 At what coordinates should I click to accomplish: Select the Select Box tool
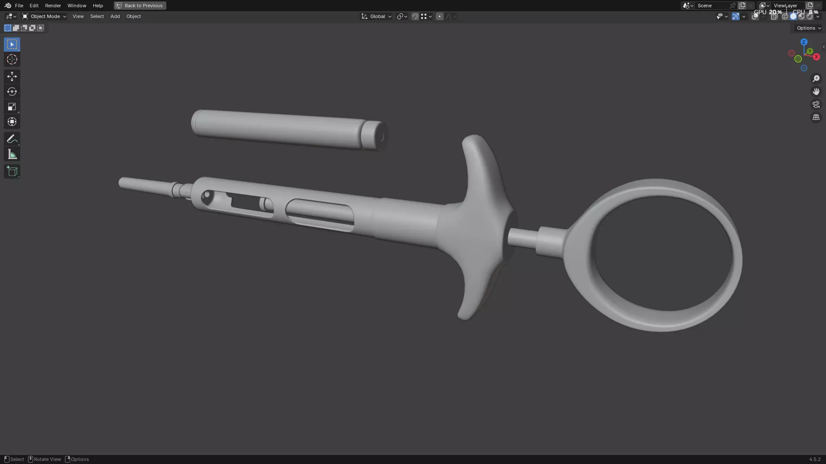pyautogui.click(x=12, y=44)
